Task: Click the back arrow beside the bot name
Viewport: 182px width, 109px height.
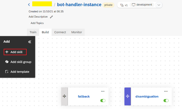Action: 29,5
